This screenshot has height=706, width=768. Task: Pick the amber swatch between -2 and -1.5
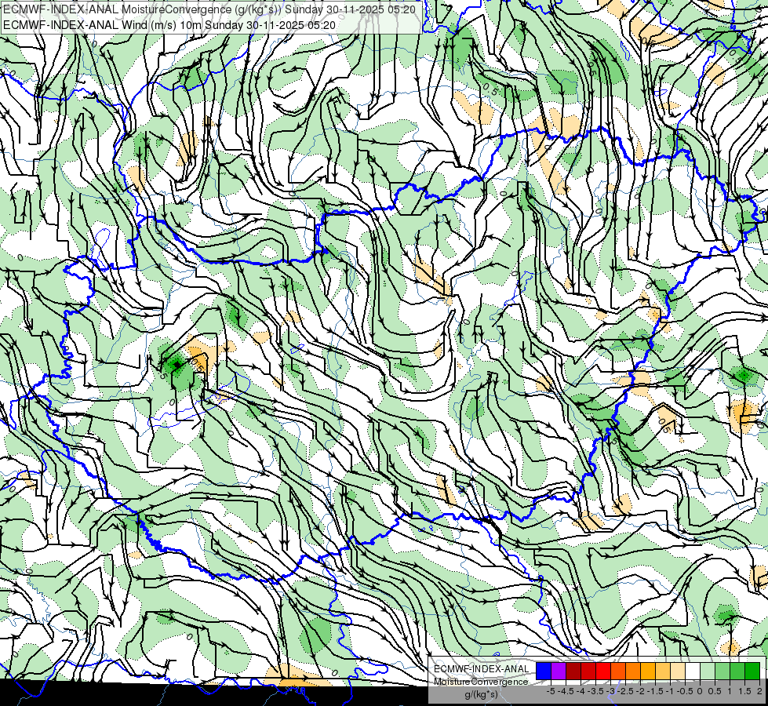[649, 671]
